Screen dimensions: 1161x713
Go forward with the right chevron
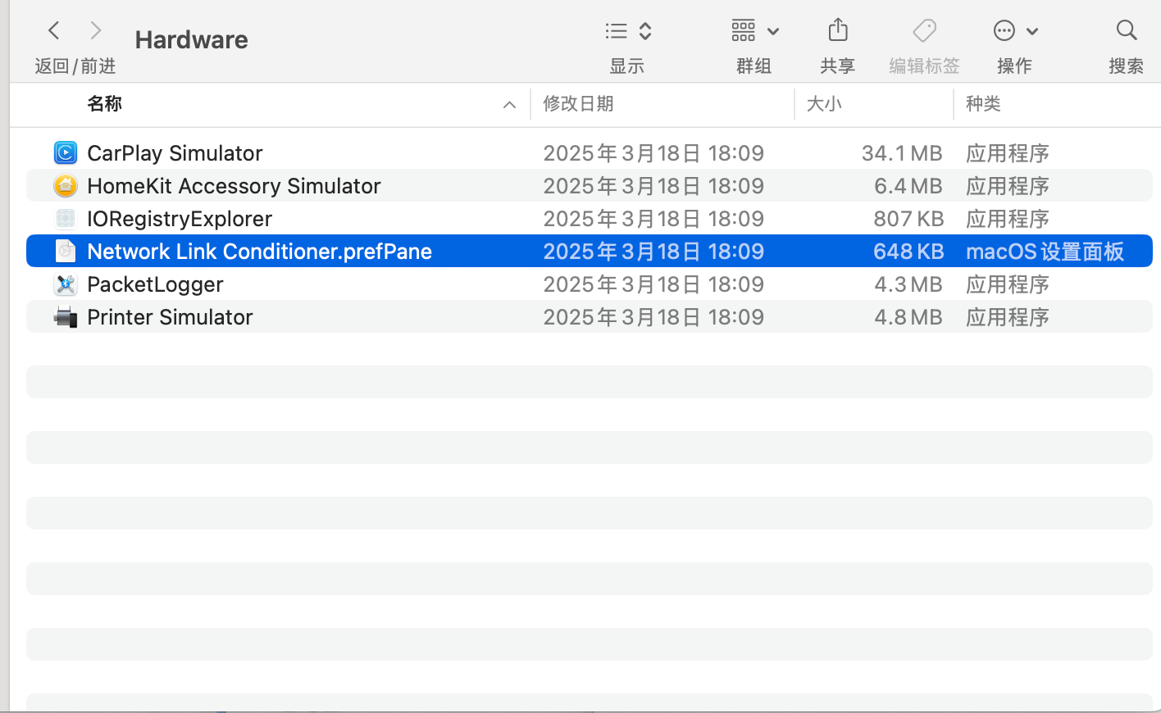click(x=96, y=31)
